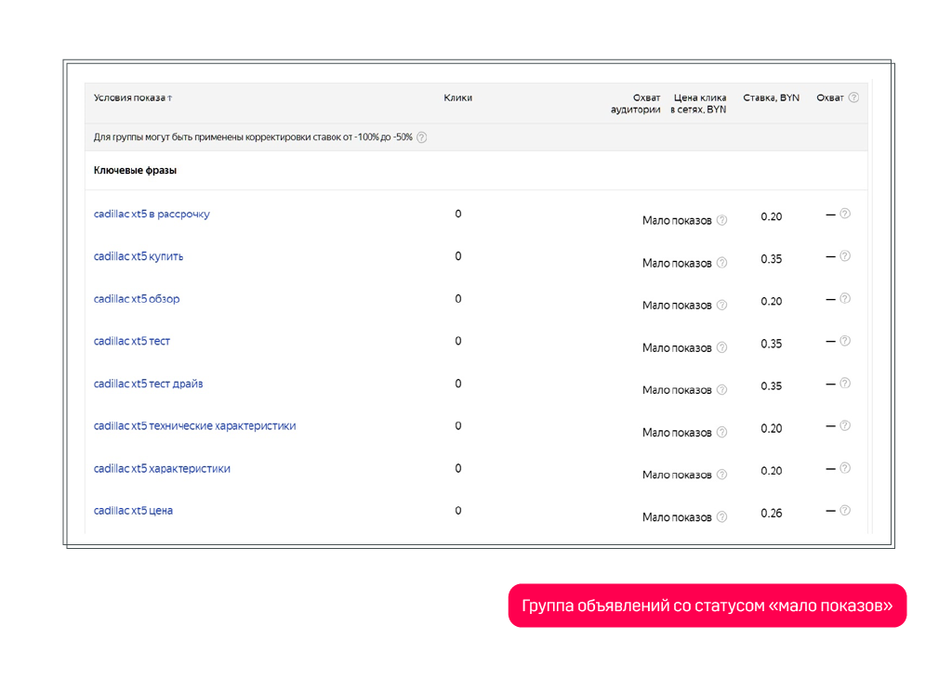The image size is (952, 678).
Task: Click the 0.26 bid for cadillac xt5 цена
Action: (771, 514)
